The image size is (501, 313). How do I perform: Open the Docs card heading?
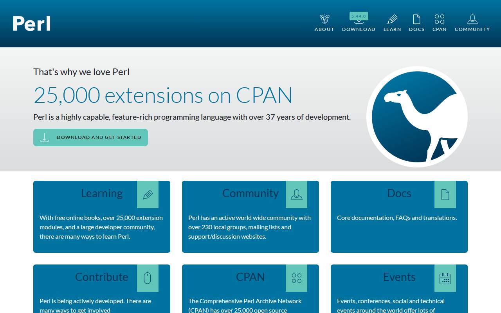point(399,193)
